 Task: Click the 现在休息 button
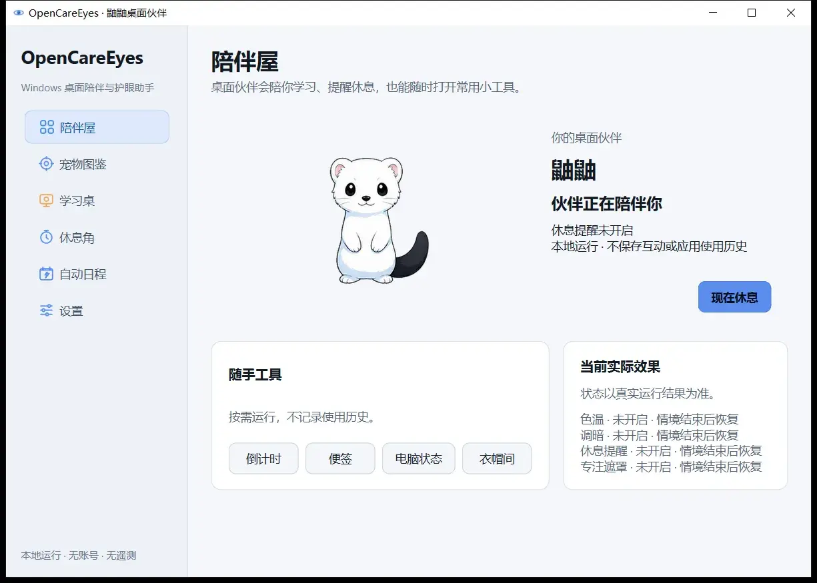coord(734,297)
